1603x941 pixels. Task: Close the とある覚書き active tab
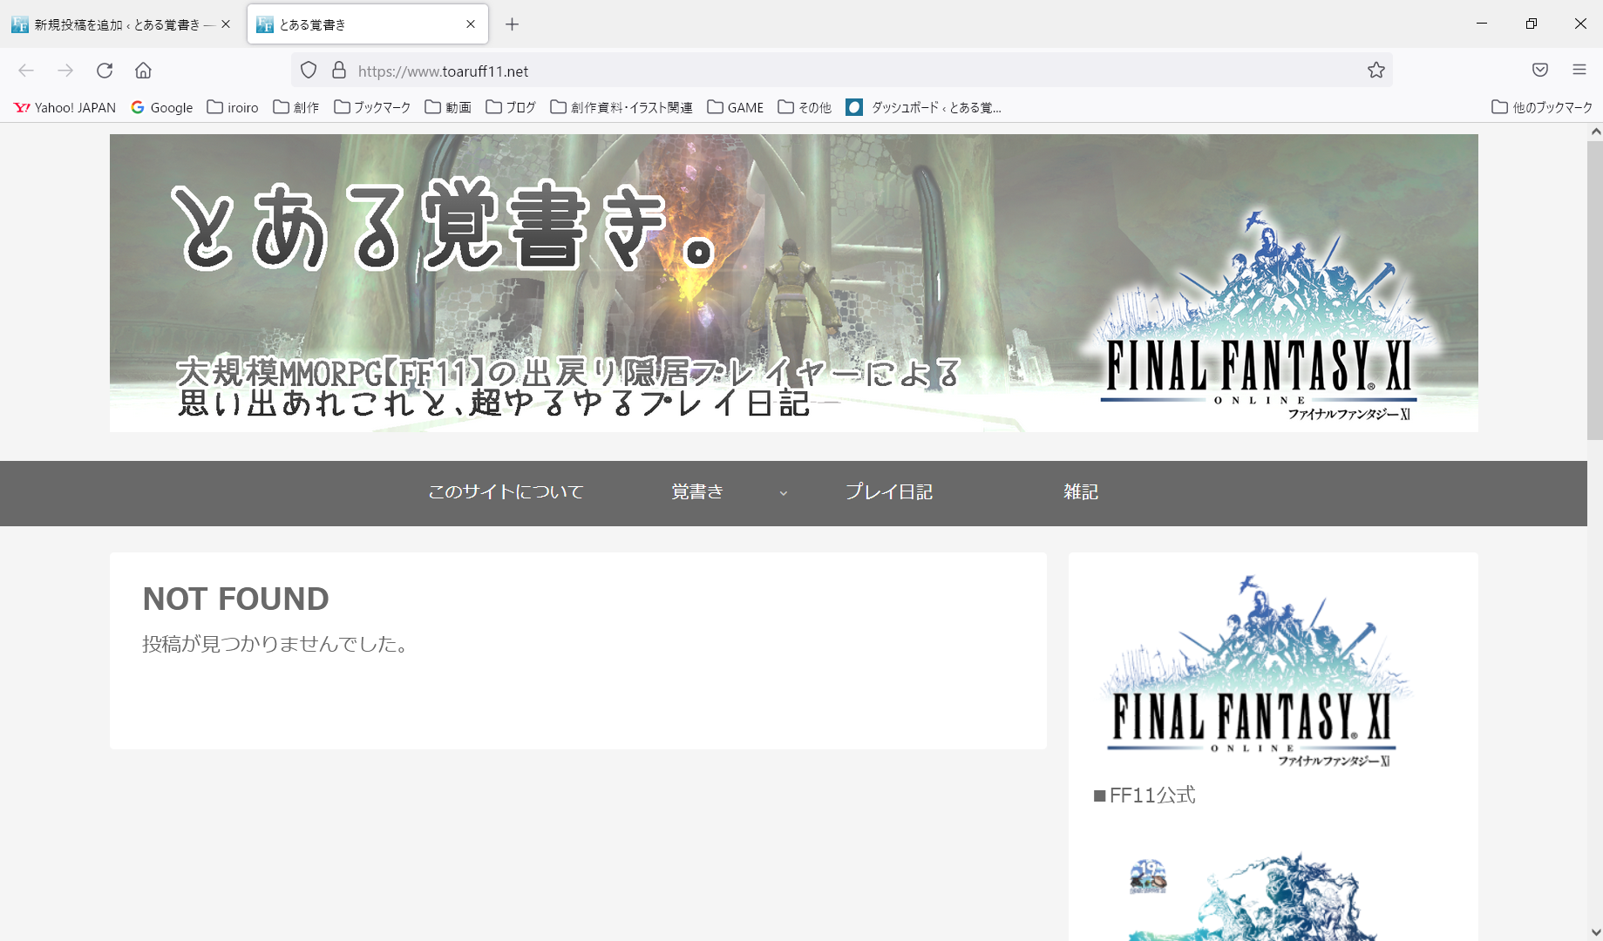[471, 24]
